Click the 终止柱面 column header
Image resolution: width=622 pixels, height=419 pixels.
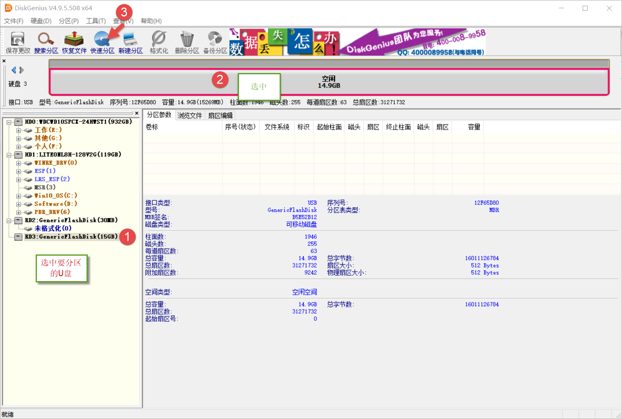click(x=399, y=127)
